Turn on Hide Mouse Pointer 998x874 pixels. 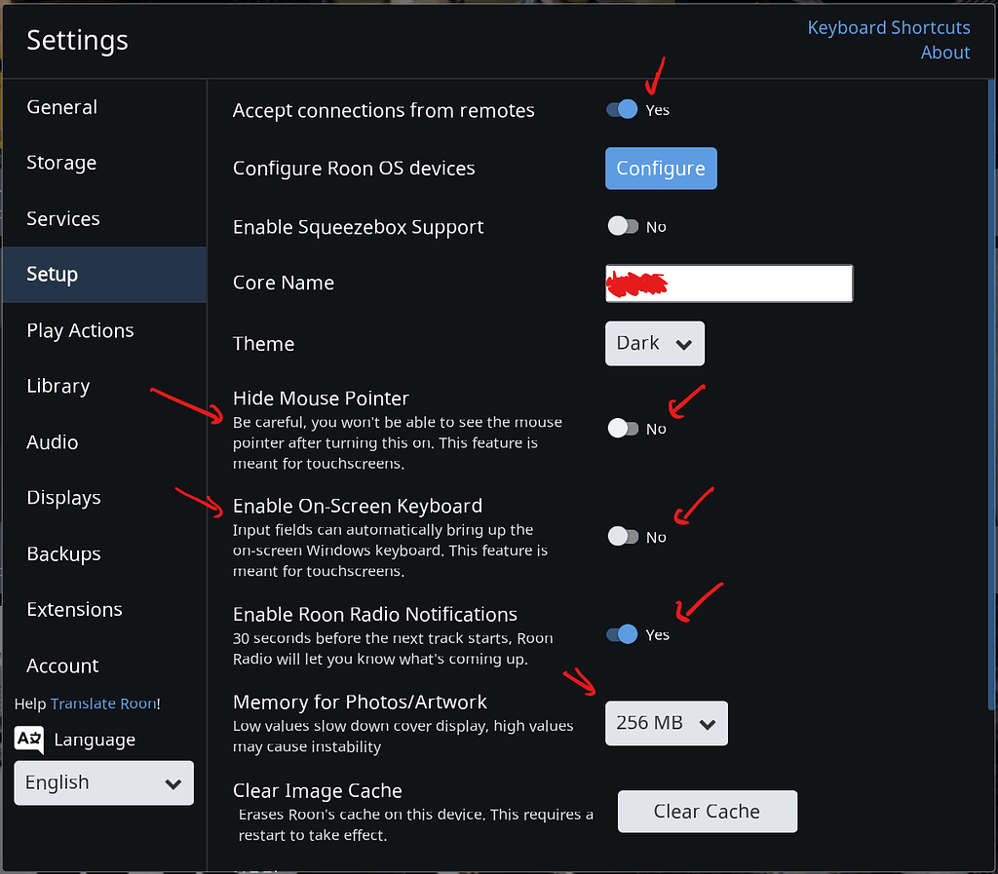pyautogui.click(x=622, y=427)
